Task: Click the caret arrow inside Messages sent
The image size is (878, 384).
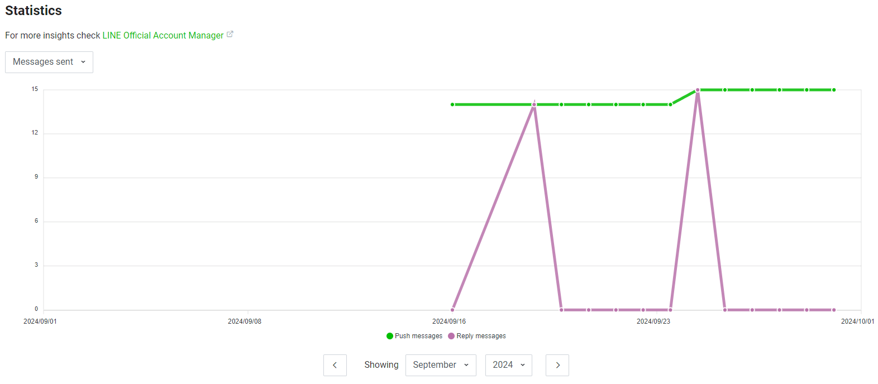Action: tap(83, 62)
